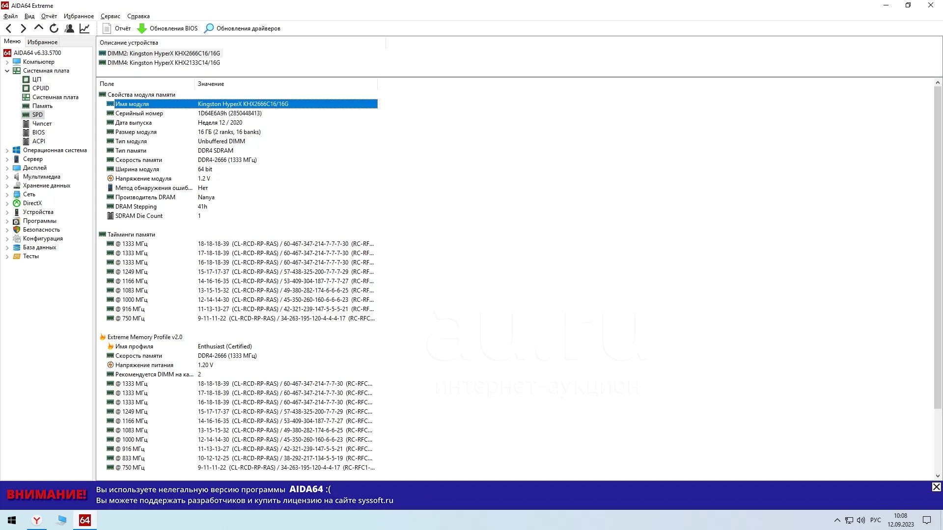Go up one level with the Up arrow

[x=38, y=28]
